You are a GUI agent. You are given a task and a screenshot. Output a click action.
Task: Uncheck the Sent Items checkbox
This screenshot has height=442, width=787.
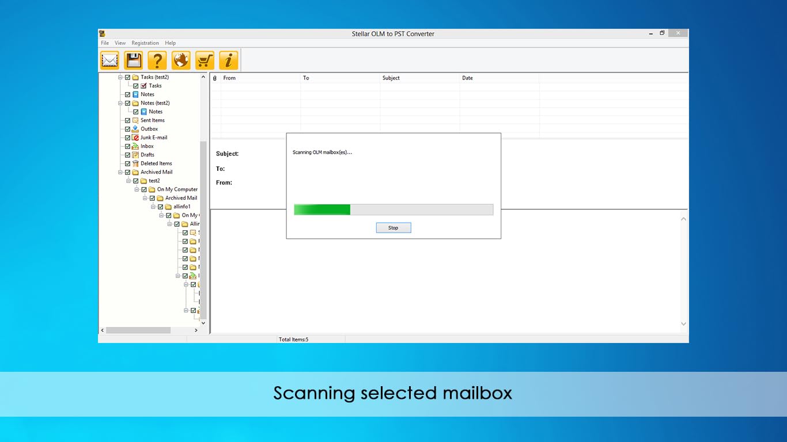click(127, 120)
